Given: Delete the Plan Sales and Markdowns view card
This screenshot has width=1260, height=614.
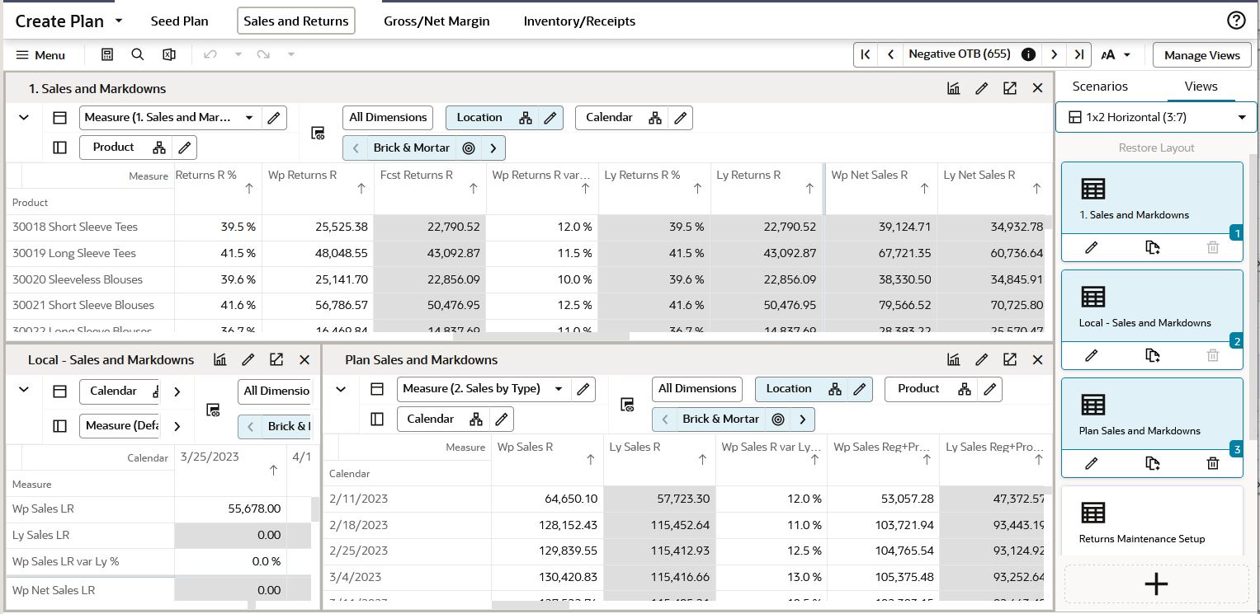Looking at the screenshot, I should [1212, 463].
